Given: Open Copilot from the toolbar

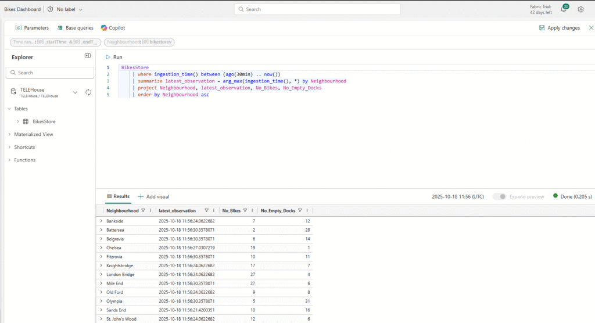Looking at the screenshot, I should click(x=113, y=28).
